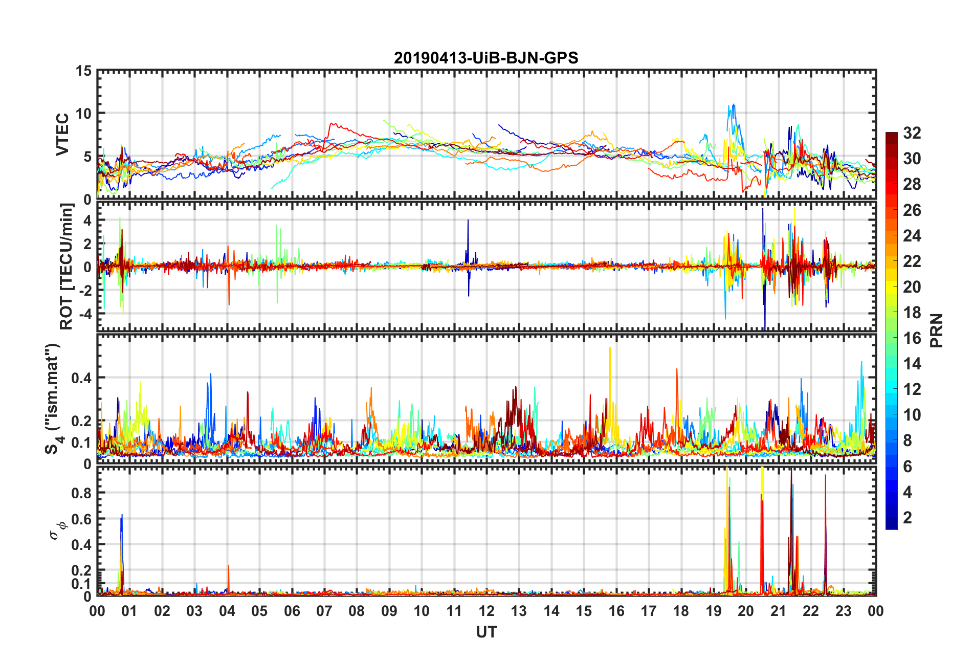Screen dimensions: 973x661
Task: Click inside the S4 scintillation plot panel
Action: click(x=487, y=399)
